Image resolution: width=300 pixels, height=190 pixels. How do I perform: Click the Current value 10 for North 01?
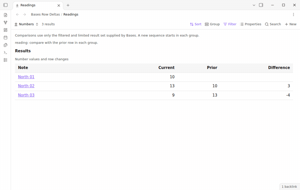(172, 77)
